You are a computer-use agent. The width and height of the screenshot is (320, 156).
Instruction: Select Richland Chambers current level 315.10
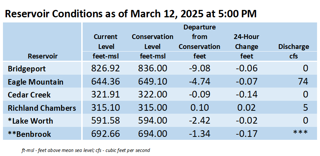coord(106,107)
